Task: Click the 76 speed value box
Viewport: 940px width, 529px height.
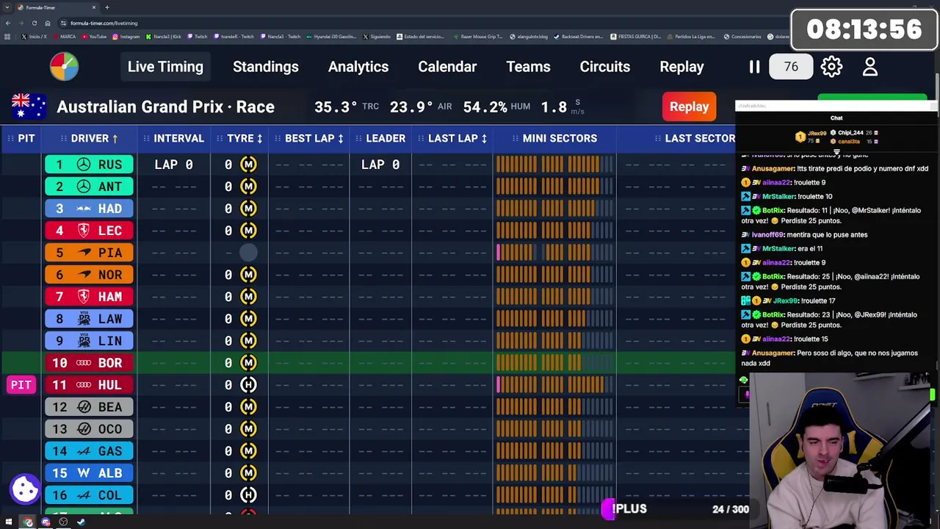Action: (x=791, y=67)
